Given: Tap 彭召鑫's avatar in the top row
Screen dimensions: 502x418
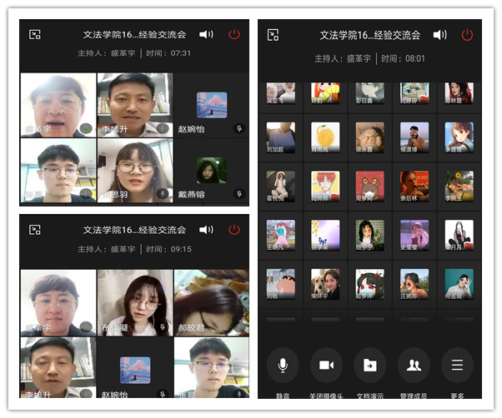Looking at the screenshot, I should coord(369,93).
